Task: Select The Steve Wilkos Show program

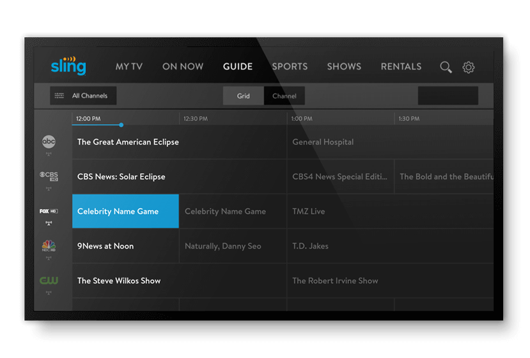Action: tap(179, 281)
